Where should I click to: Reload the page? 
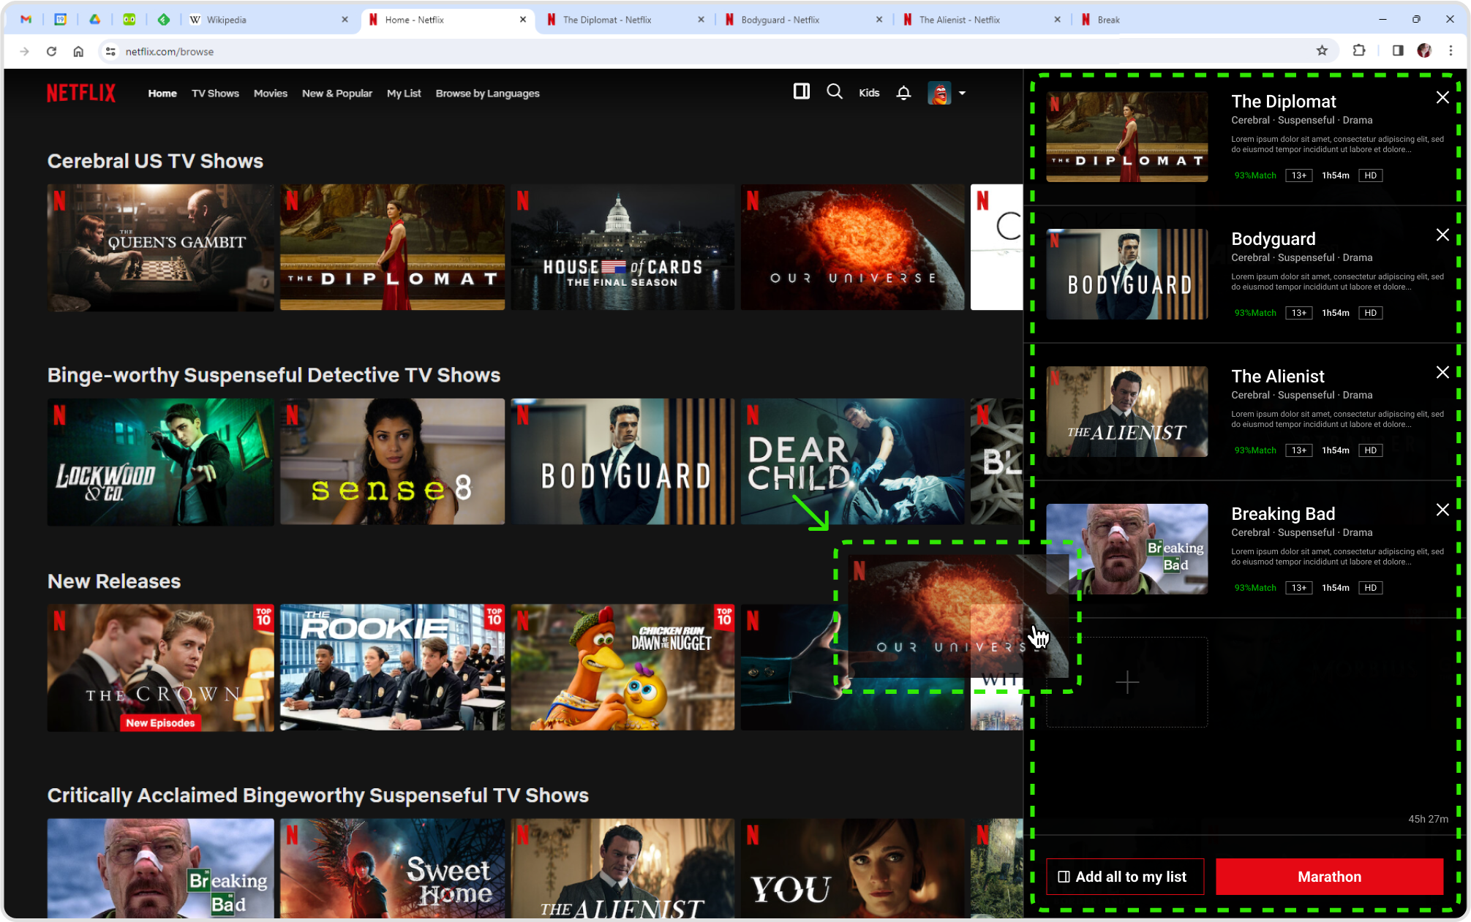coord(51,51)
